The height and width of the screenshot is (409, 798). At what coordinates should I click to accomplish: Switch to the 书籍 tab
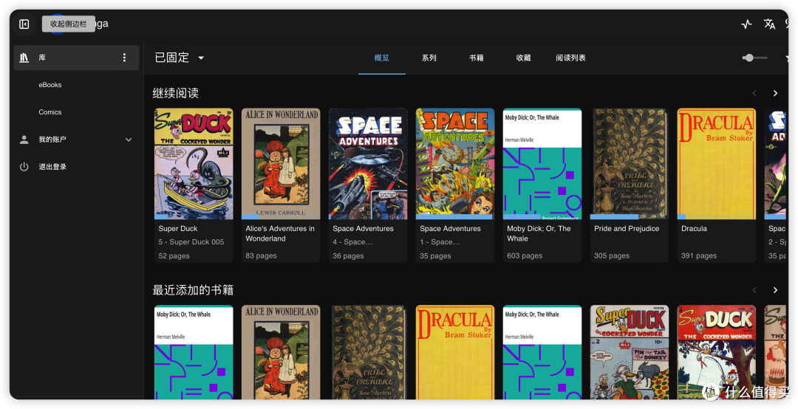(x=477, y=58)
